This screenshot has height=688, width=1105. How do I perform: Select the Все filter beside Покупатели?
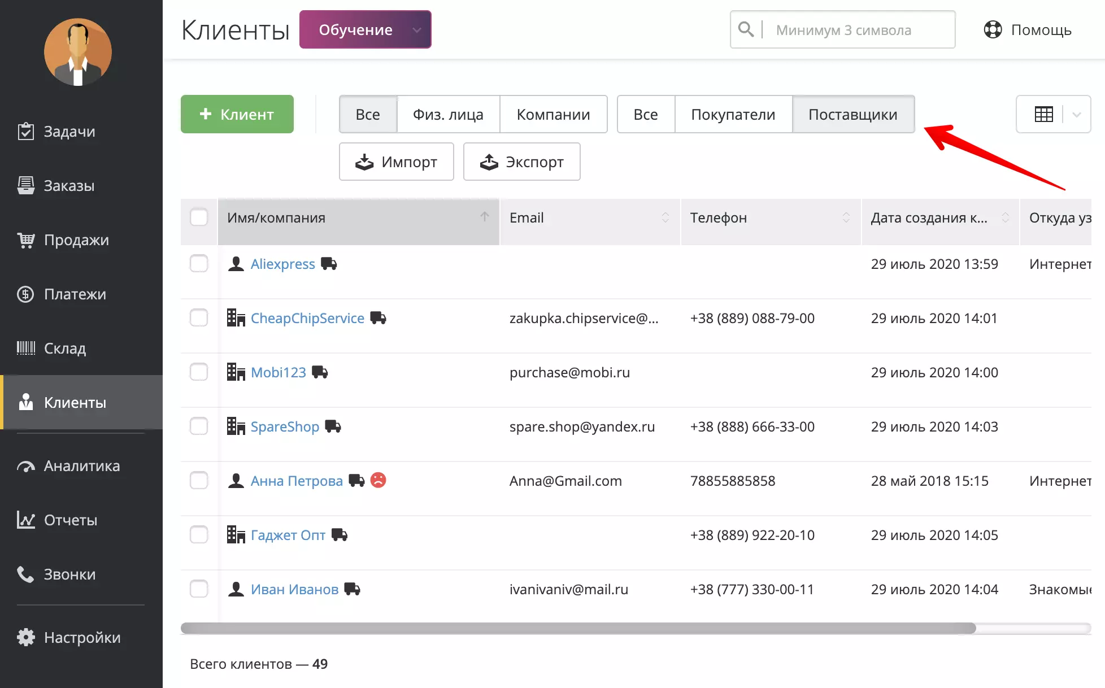(646, 114)
